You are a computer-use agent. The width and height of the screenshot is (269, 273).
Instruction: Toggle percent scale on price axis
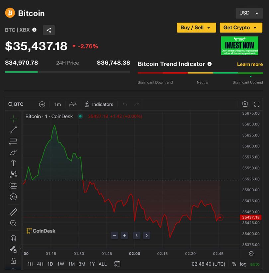tap(234, 264)
